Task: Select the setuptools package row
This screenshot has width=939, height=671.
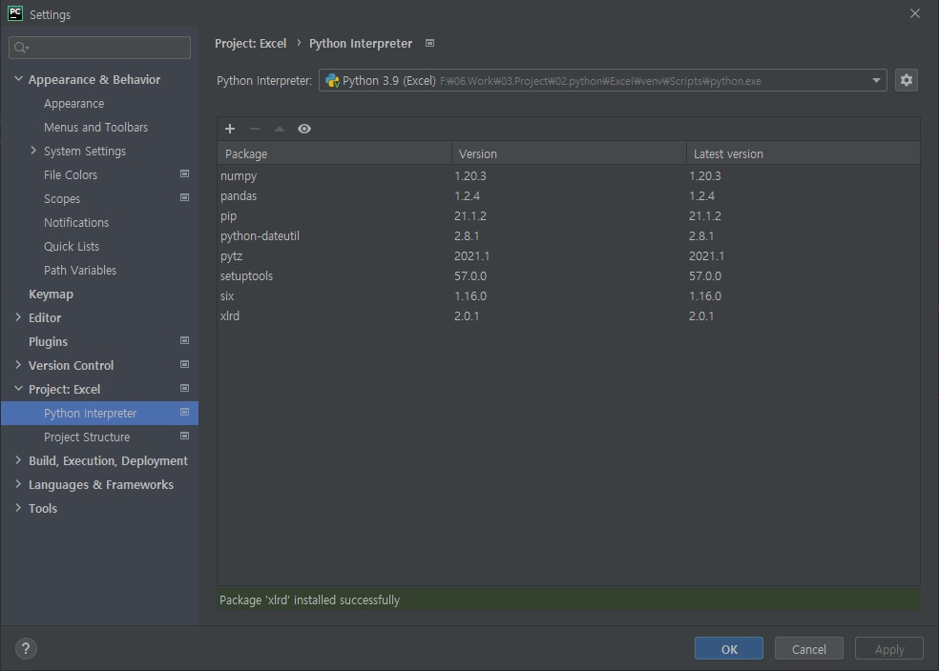Action: [x=569, y=275]
